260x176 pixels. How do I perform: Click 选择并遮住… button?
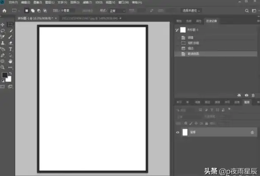click(191, 11)
